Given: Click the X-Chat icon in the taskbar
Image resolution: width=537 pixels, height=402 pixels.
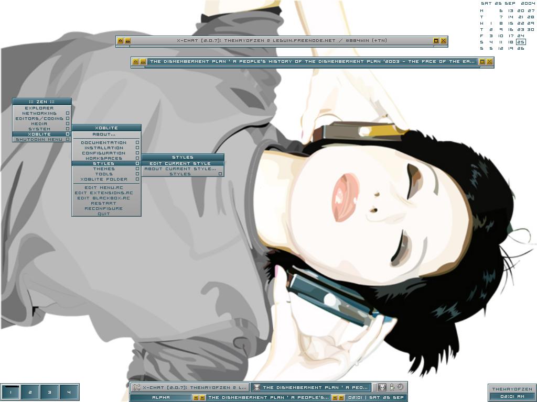Looking at the screenshot, I should (x=137, y=387).
